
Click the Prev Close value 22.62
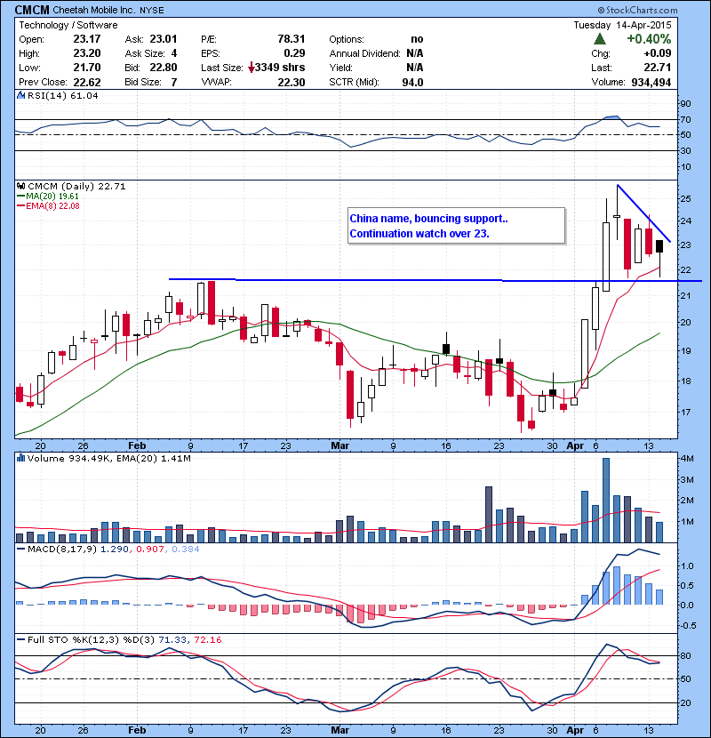point(87,83)
